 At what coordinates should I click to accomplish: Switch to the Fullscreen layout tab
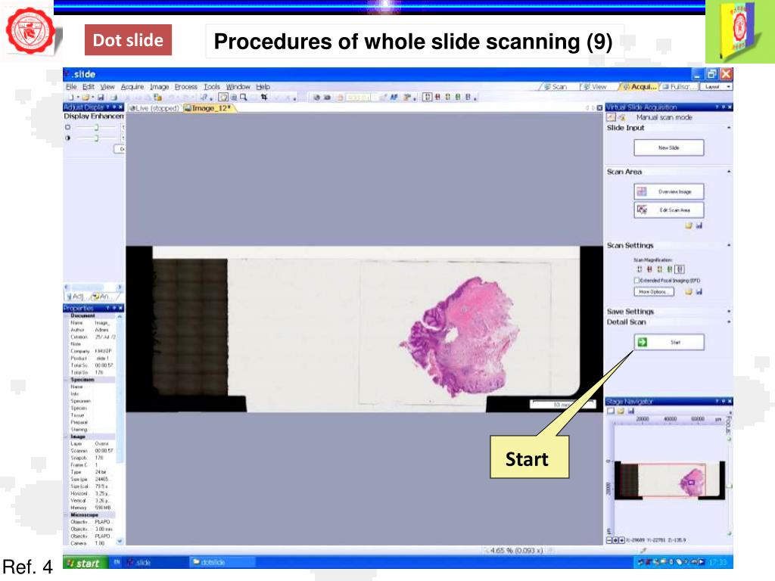click(677, 86)
